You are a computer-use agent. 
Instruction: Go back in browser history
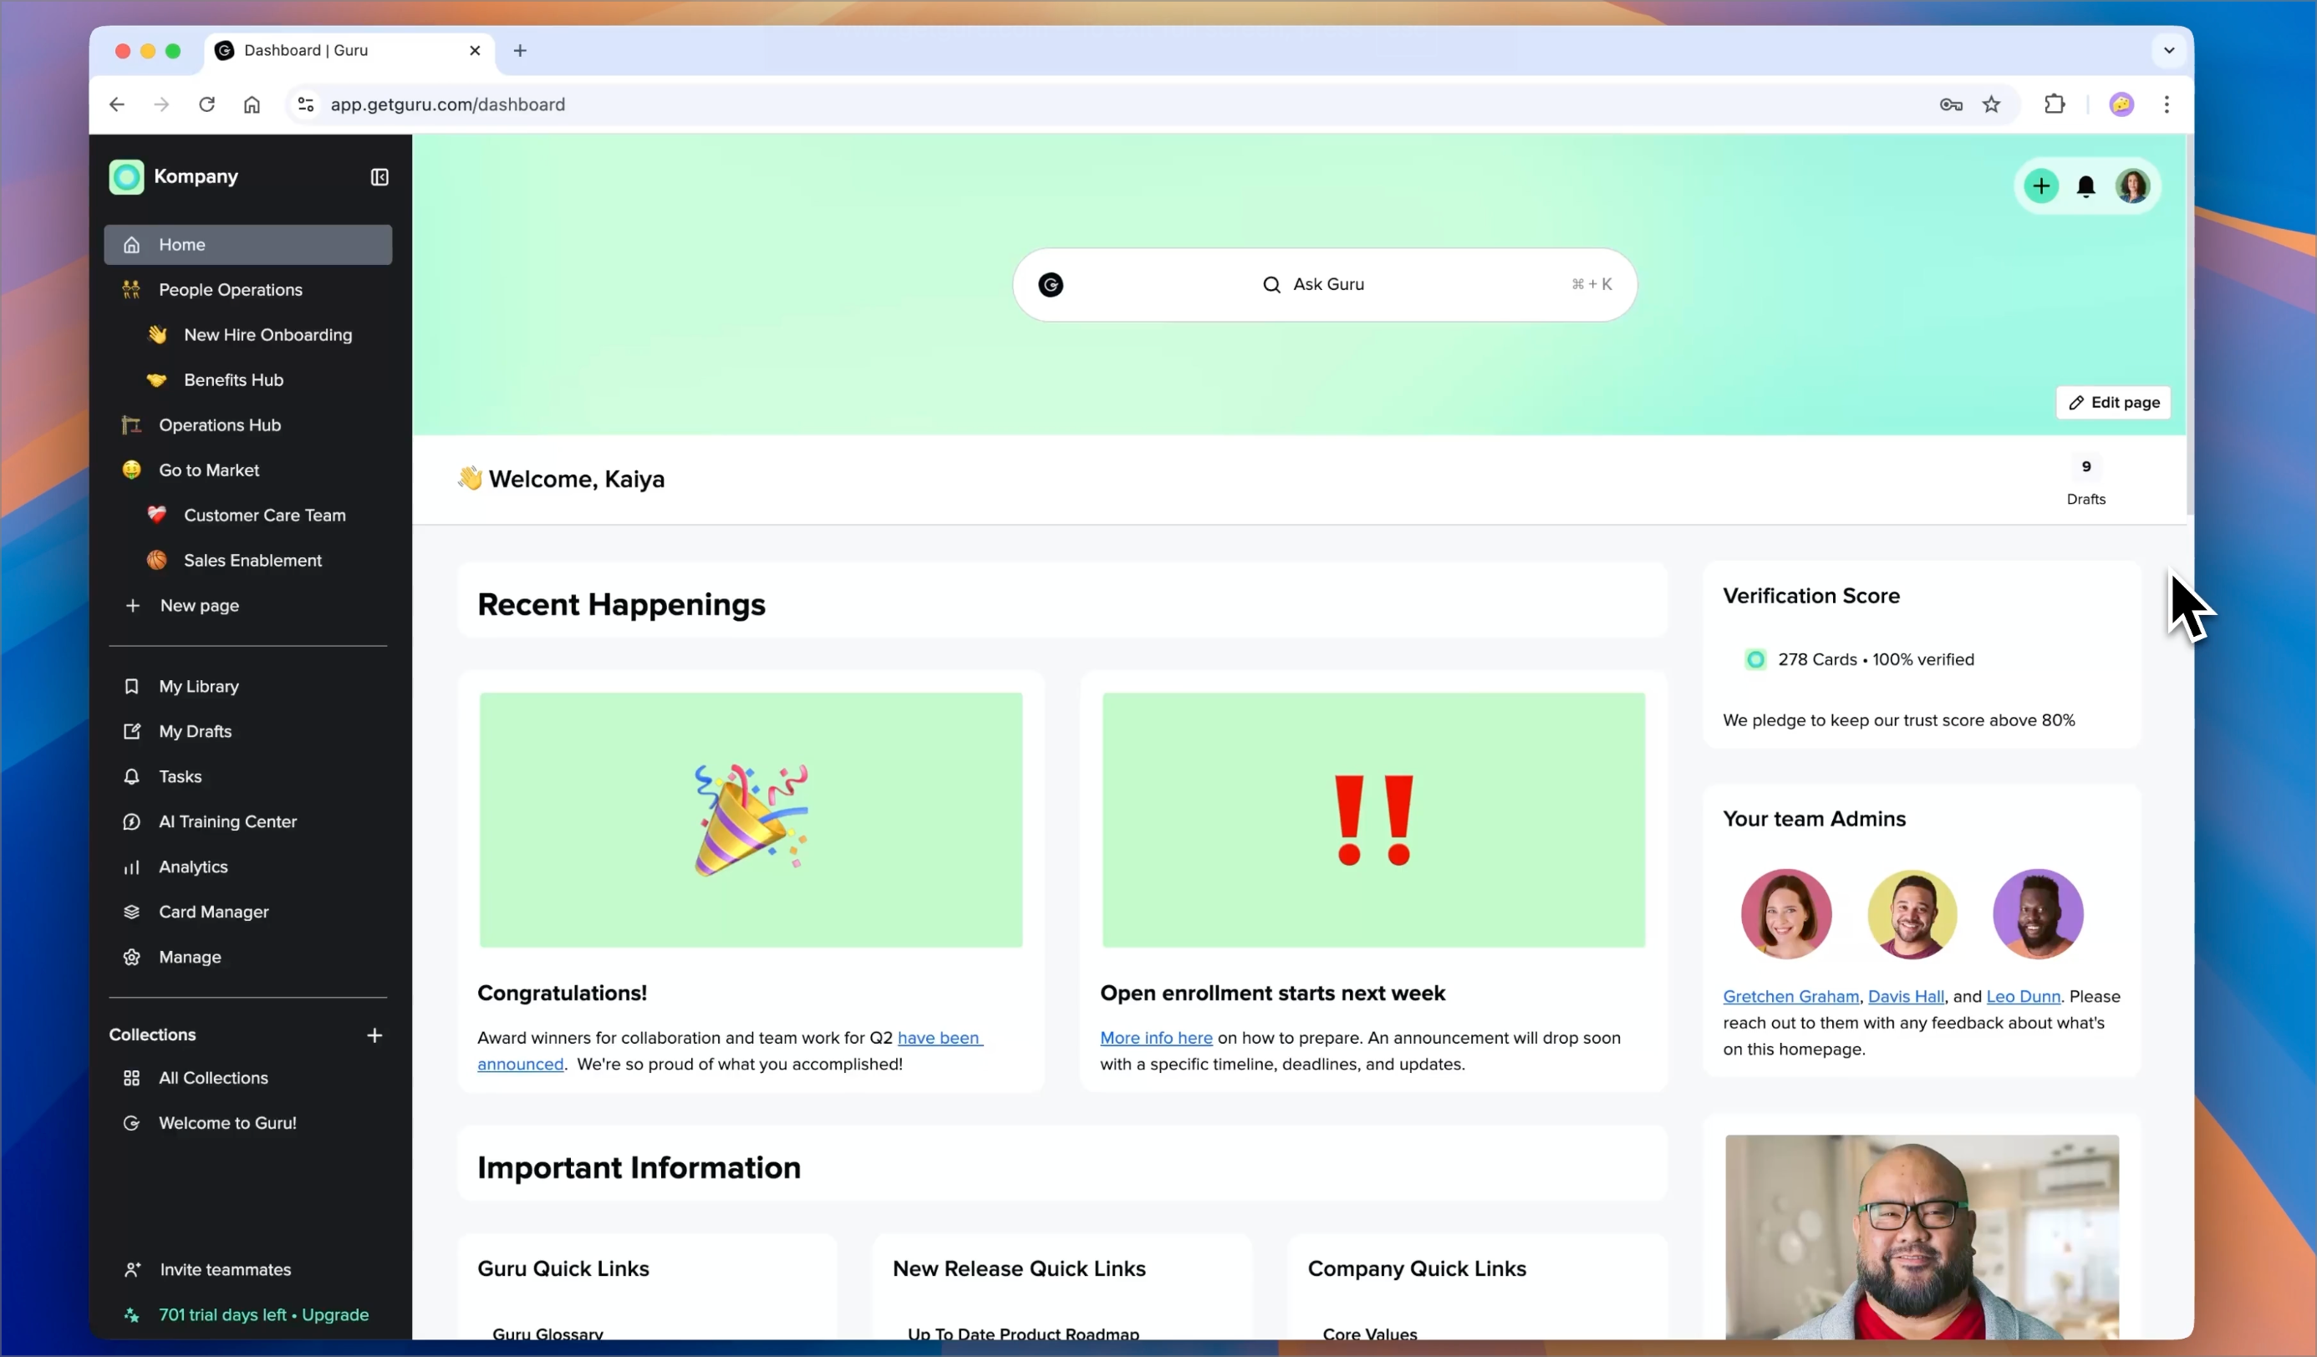pyautogui.click(x=117, y=104)
